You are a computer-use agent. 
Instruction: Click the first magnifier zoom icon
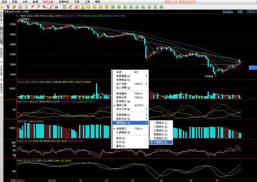[x=33, y=7]
